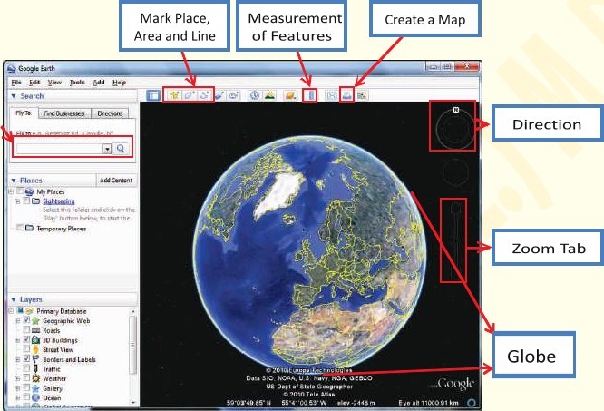Expand the Borders and Labels node
The height and width of the screenshot is (411, 604).
(17, 359)
